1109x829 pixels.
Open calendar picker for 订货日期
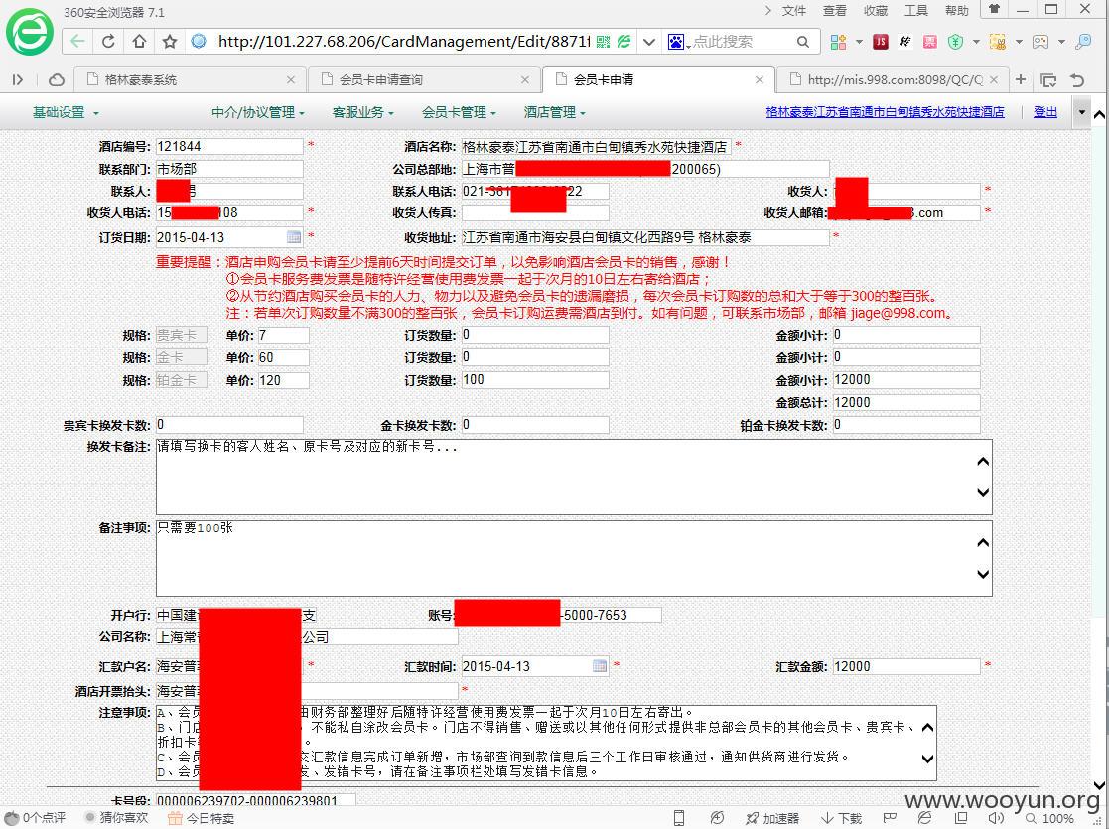click(294, 237)
